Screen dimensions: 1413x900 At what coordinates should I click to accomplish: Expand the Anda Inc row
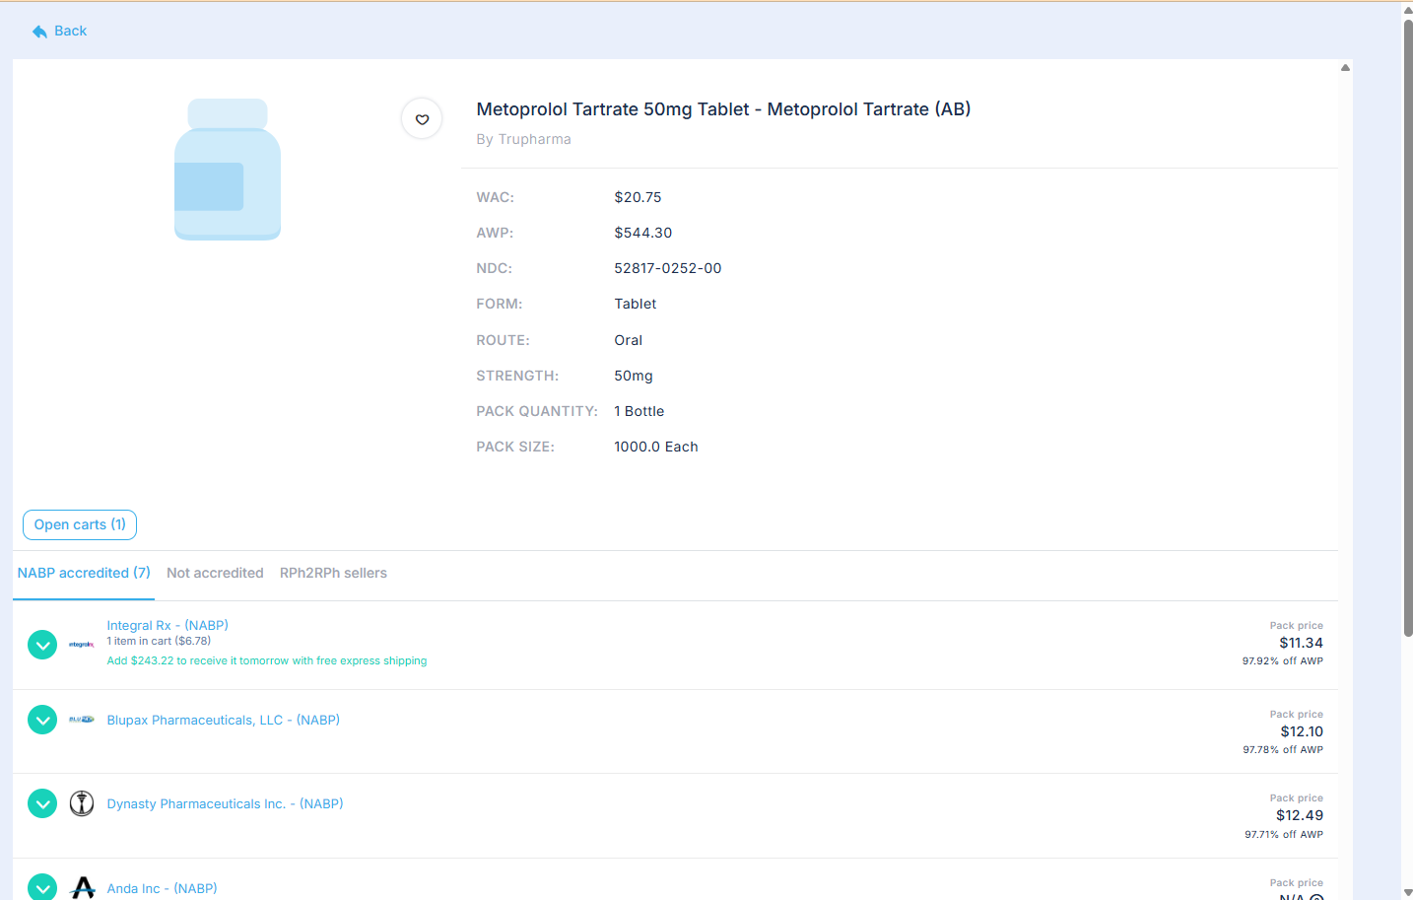click(x=42, y=887)
